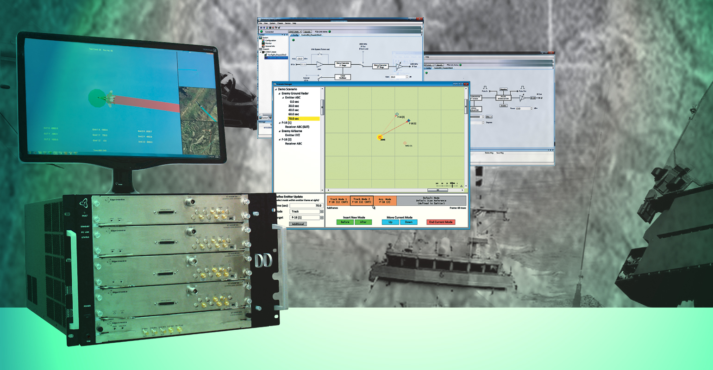The width and height of the screenshot is (713, 370).
Task: Open the Mode dropdown showing Track
Action: tap(321, 211)
